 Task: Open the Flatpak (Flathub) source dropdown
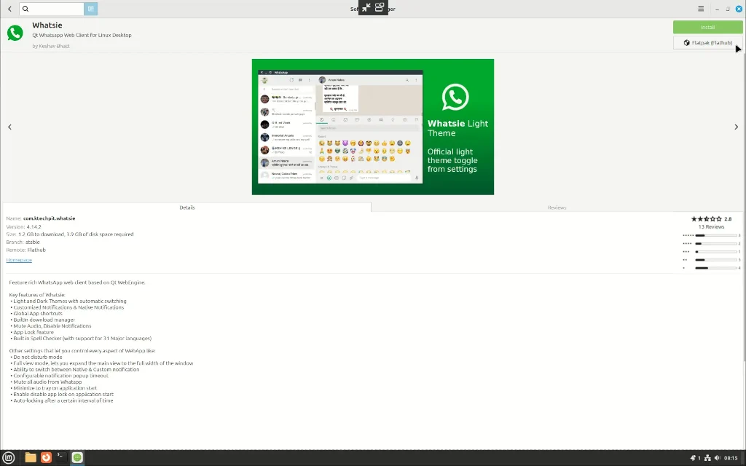point(707,43)
